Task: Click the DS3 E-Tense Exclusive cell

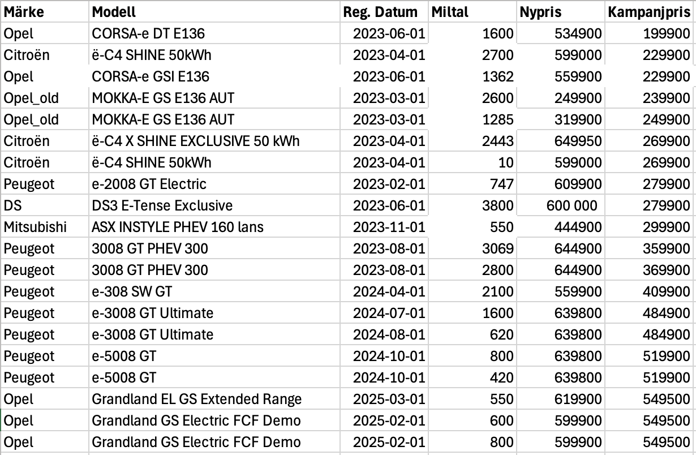Action: coord(214,205)
